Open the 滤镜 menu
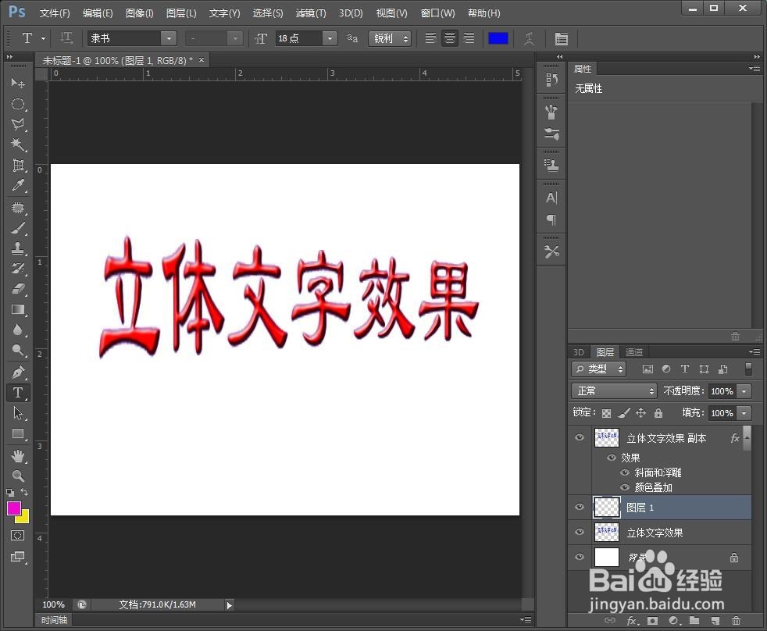Screen dimensions: 767x631 (x=310, y=12)
